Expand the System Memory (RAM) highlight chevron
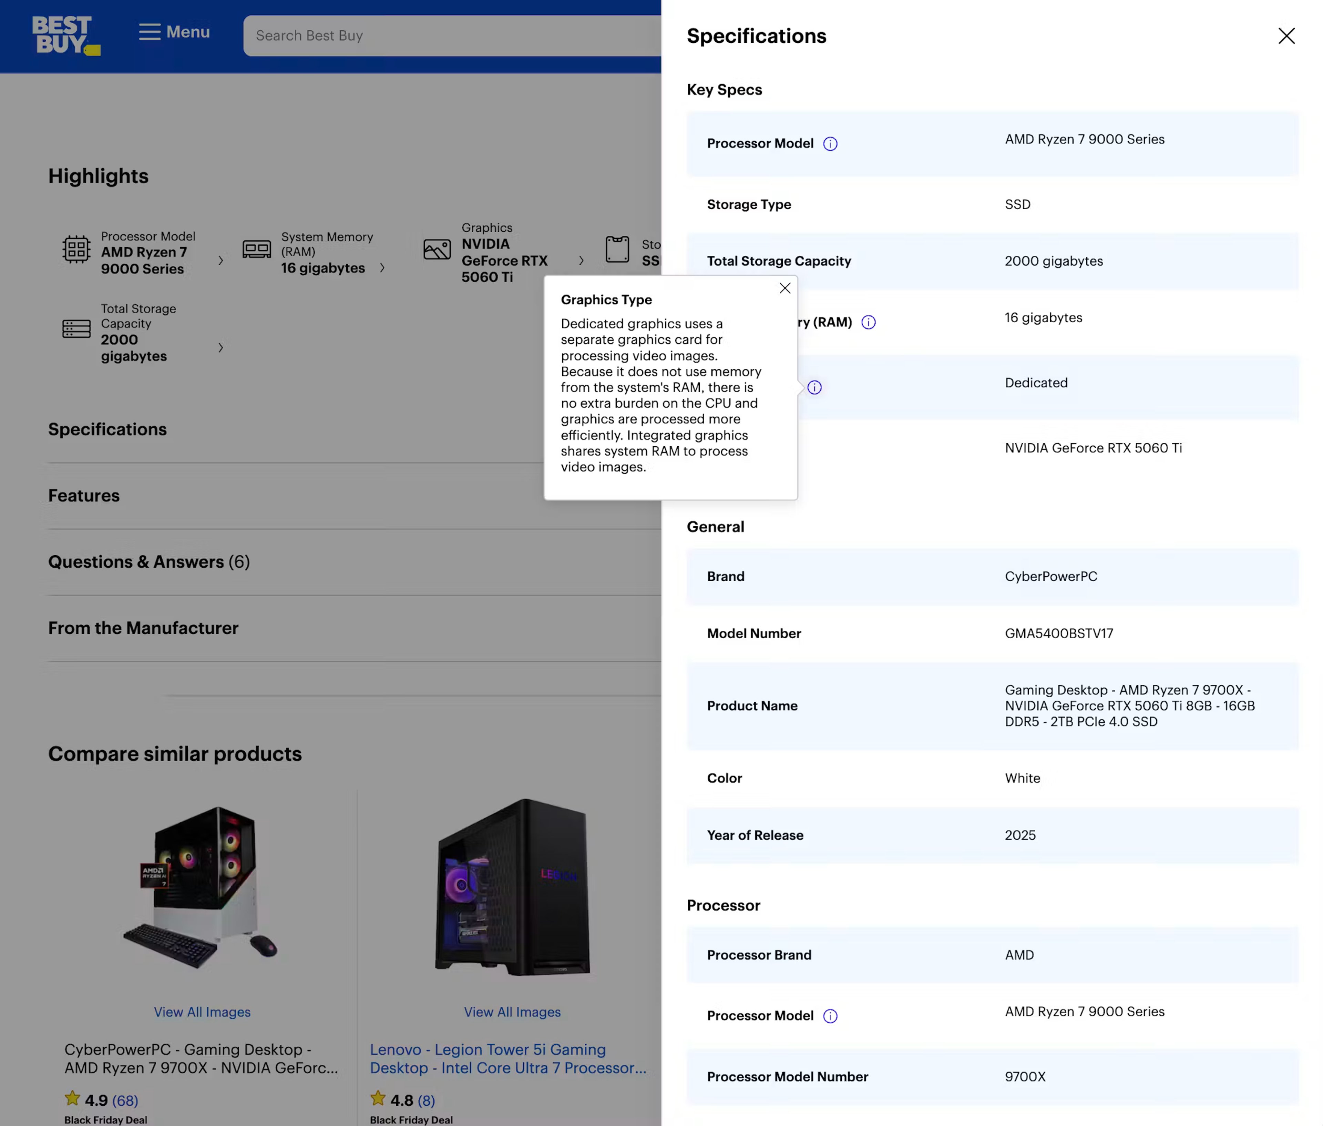The width and height of the screenshot is (1323, 1126). pos(382,267)
